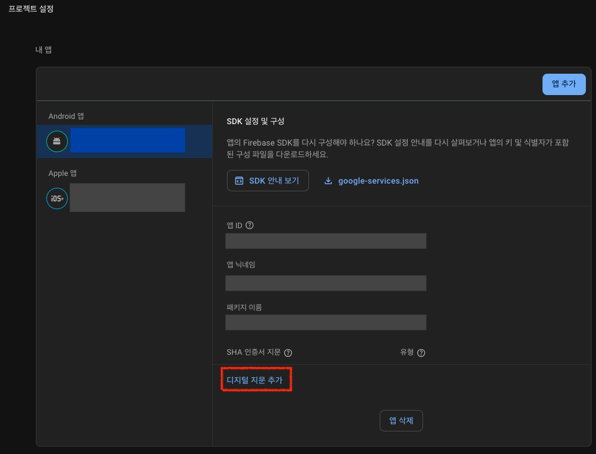Click the SHA 인증서 지문 column label
This screenshot has height=454, width=596.
click(x=254, y=352)
